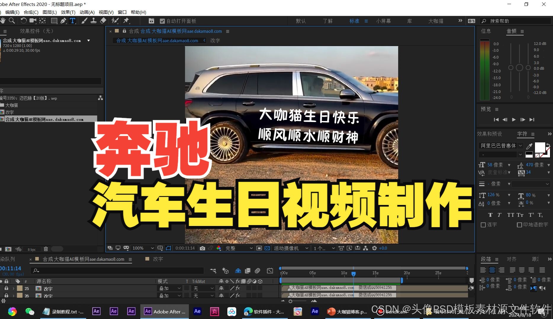Apply Subscript text style

[x=540, y=215]
